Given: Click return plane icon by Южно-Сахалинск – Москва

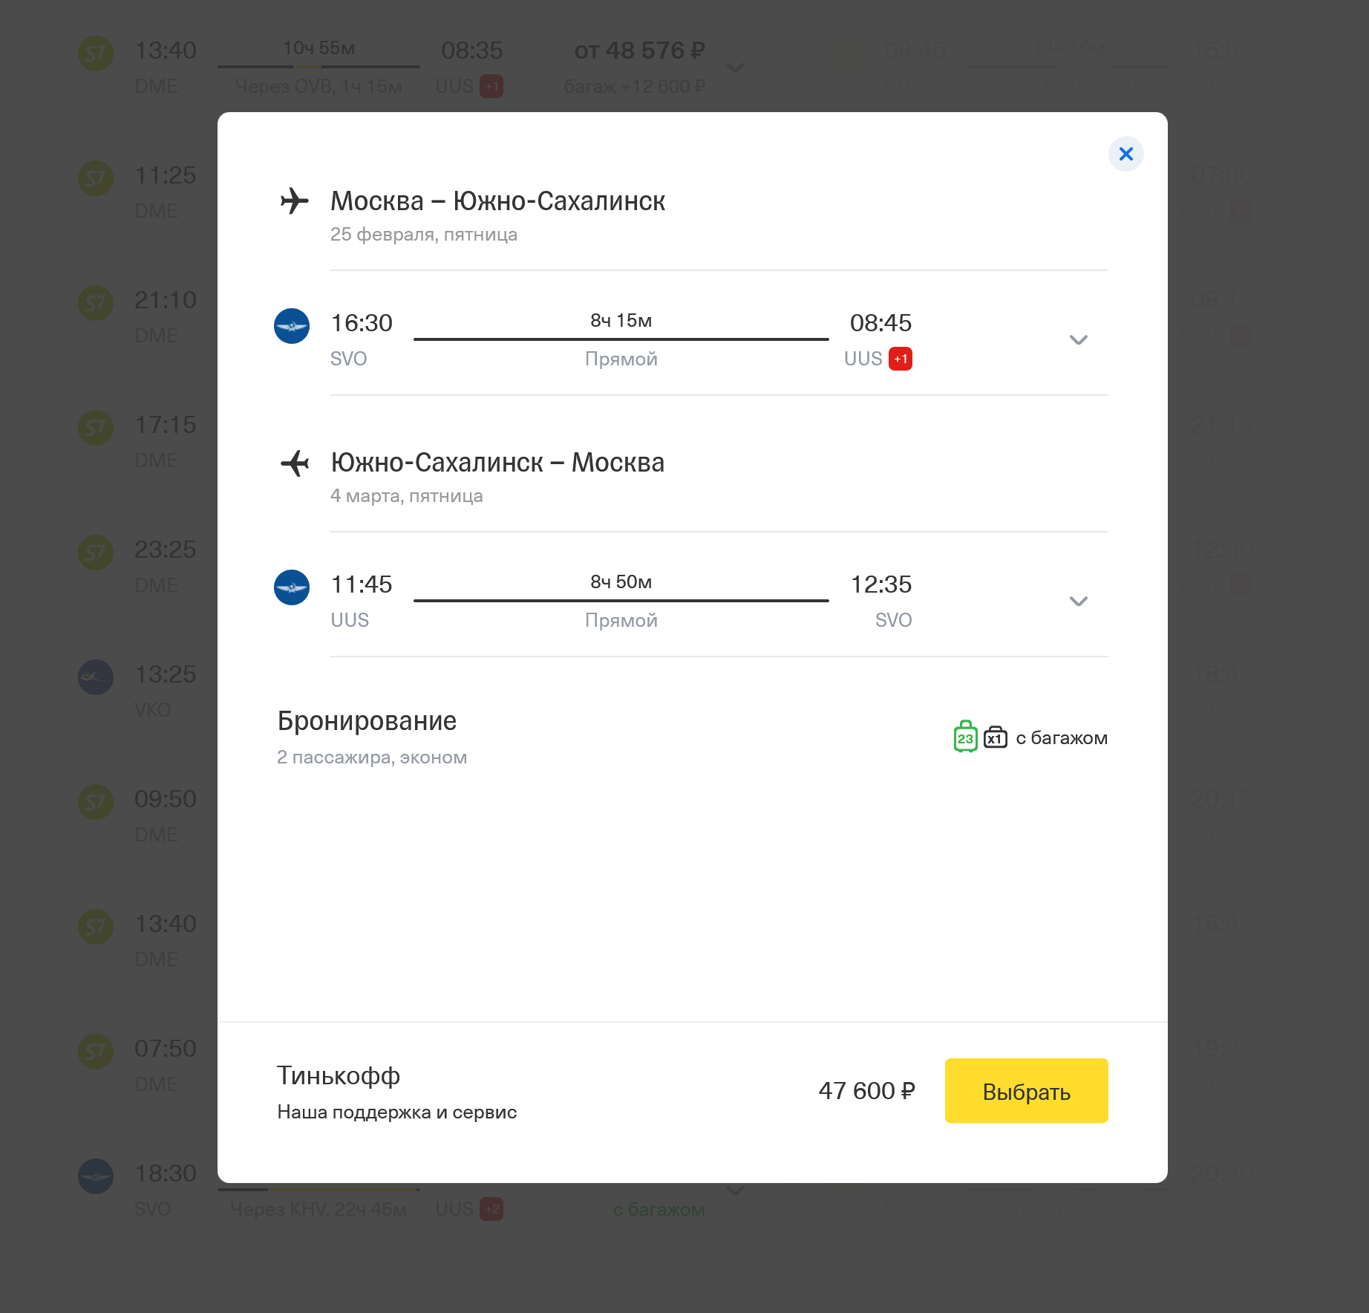Looking at the screenshot, I should click(x=294, y=463).
